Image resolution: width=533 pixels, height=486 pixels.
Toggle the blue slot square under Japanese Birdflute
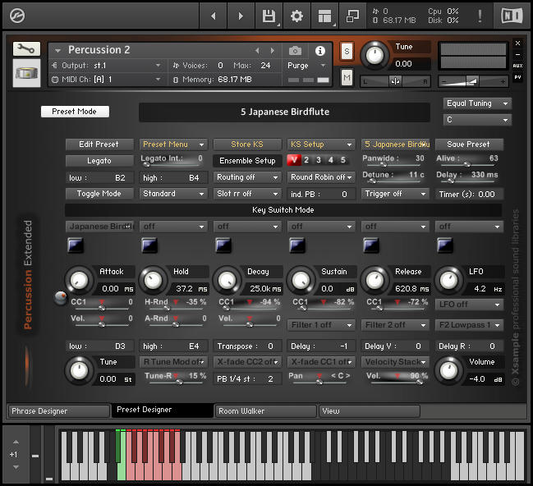[x=75, y=245]
